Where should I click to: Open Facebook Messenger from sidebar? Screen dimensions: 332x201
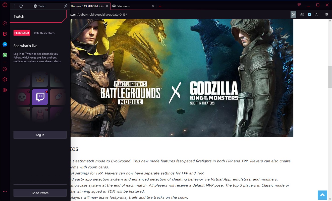pos(5,44)
